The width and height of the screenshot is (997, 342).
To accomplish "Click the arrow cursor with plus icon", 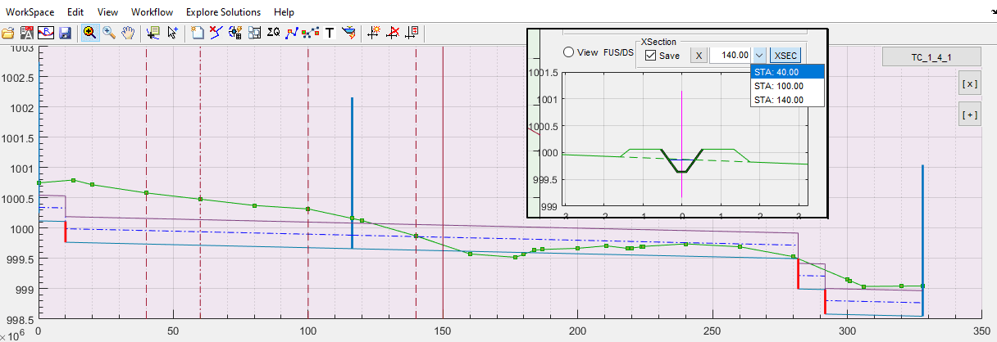I will [x=173, y=34].
